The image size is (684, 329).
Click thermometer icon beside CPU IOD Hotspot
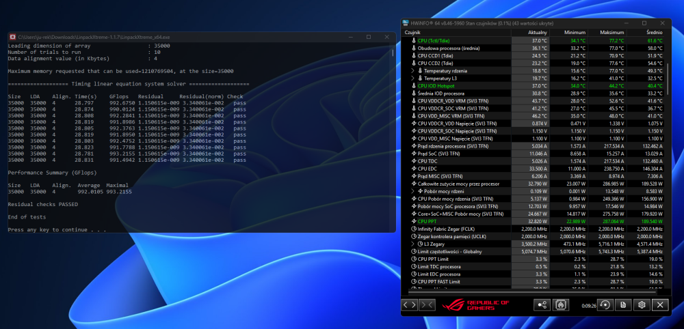click(414, 86)
